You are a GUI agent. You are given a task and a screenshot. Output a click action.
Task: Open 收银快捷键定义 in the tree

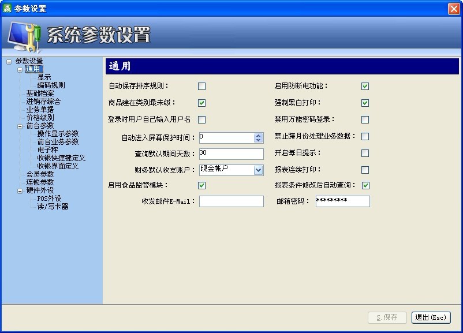(x=61, y=158)
